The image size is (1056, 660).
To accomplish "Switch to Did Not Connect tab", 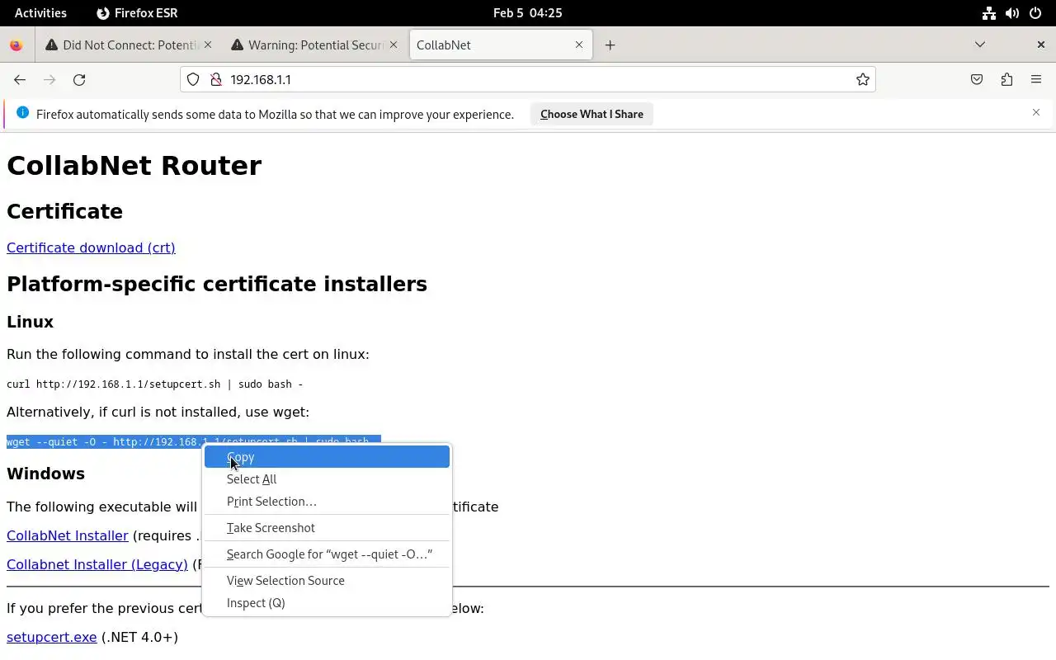I will tap(128, 45).
